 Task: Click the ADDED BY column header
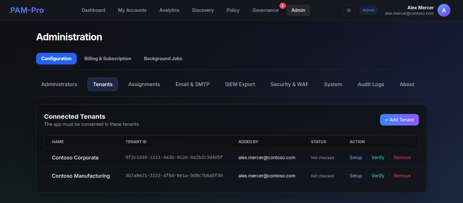coord(248,142)
